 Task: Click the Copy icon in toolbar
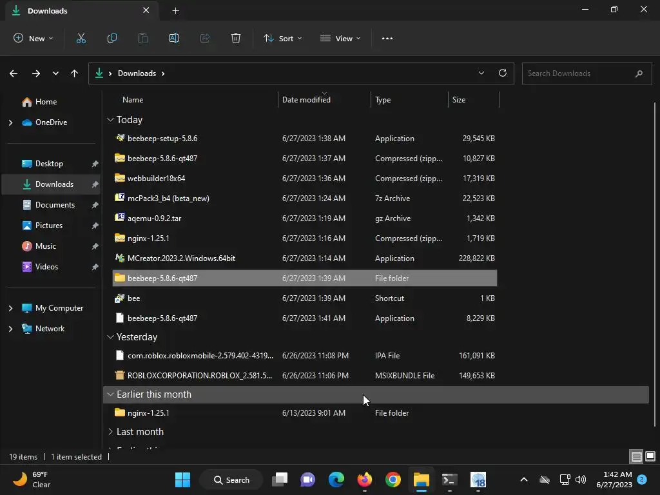coord(112,38)
